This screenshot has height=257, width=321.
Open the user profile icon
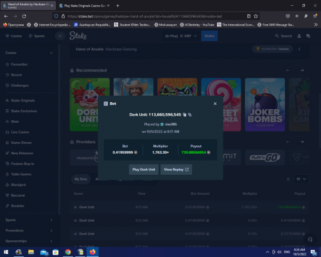click(x=299, y=36)
